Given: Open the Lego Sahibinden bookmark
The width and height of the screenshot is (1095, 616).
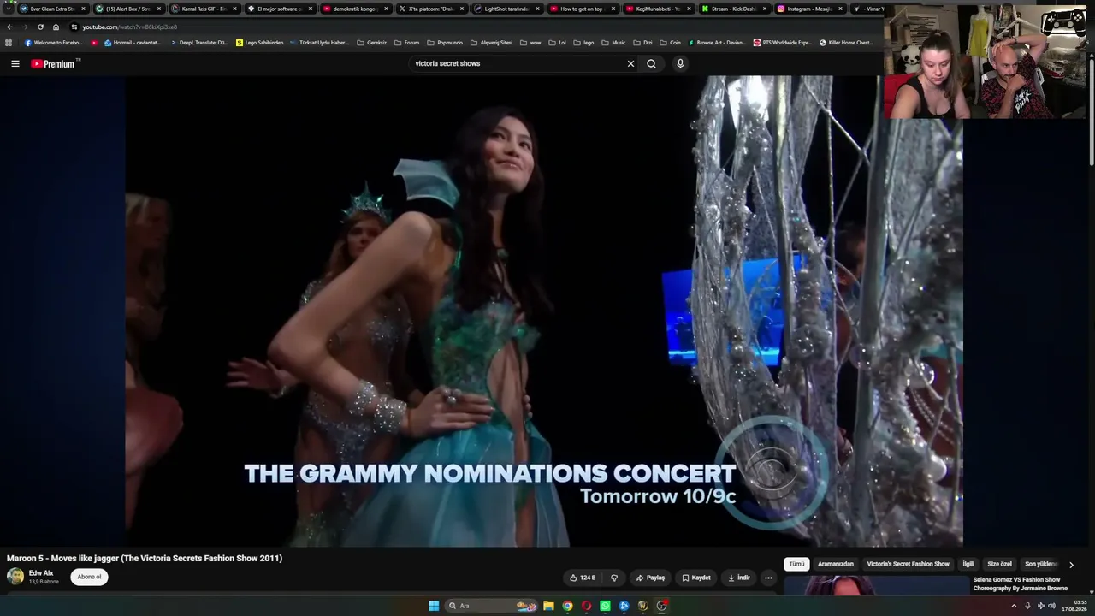Looking at the screenshot, I should [259, 43].
